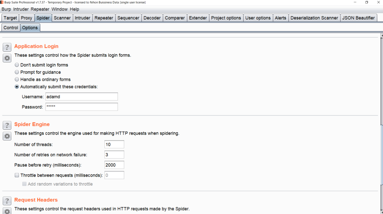The height and width of the screenshot is (214, 383).
Task: Switch to the Sequencer tab
Action: [128, 18]
